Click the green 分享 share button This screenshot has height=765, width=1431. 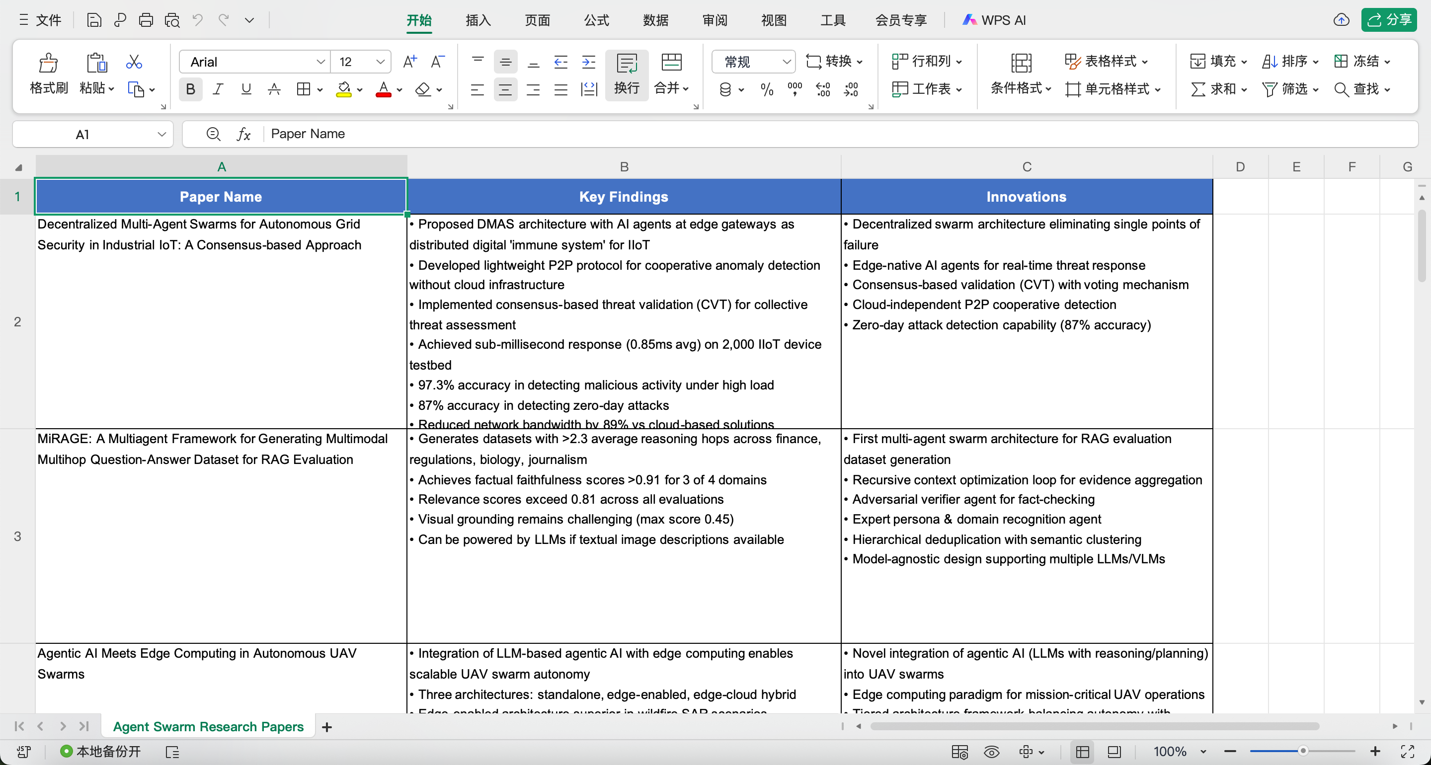(1389, 20)
